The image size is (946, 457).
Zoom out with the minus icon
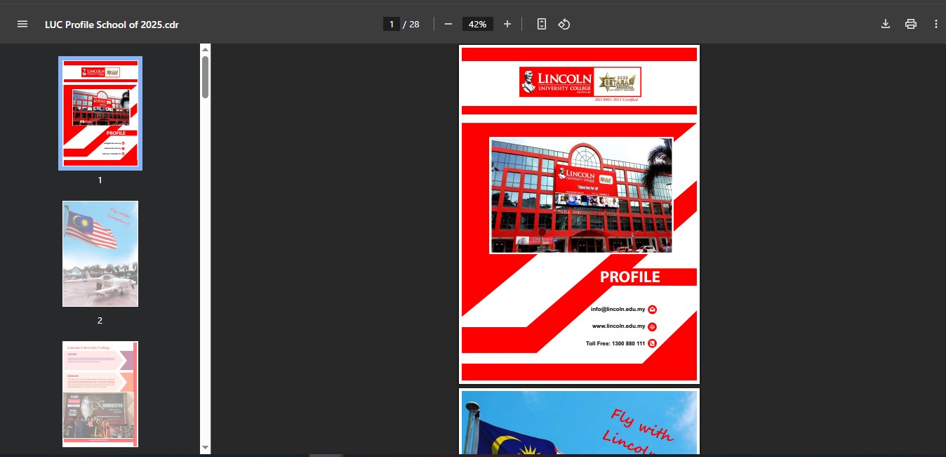tap(448, 24)
